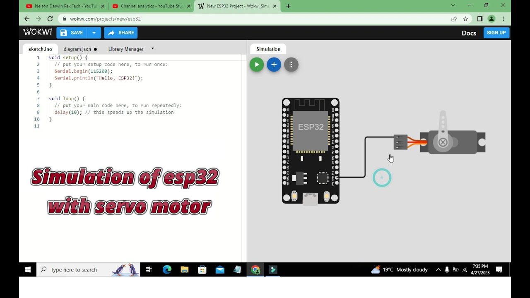Open File Explorer from the taskbar
The image size is (530, 298).
(185, 269)
